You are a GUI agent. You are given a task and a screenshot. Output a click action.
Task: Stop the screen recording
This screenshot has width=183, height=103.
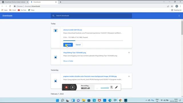(66, 87)
